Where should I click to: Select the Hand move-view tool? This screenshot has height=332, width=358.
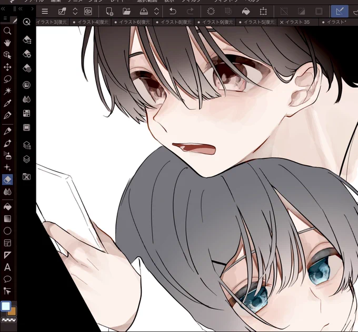tap(7, 43)
